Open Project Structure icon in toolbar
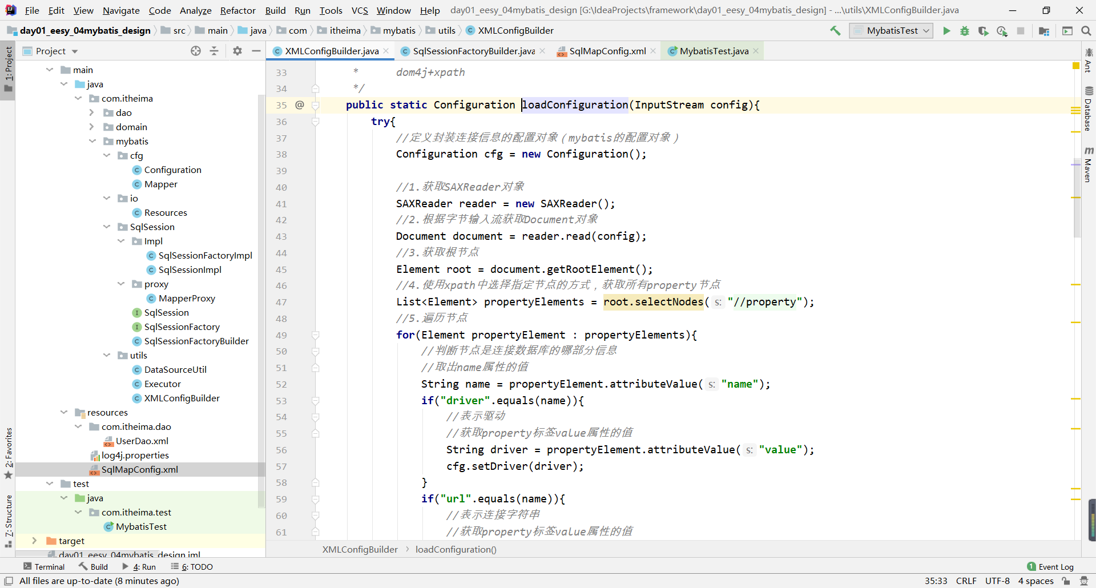This screenshot has height=588, width=1096. click(1044, 31)
